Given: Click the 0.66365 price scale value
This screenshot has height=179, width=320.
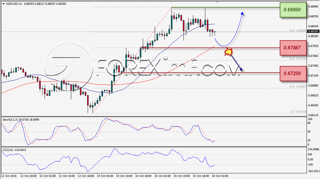Looking at the screenshot, I should tap(313, 105).
